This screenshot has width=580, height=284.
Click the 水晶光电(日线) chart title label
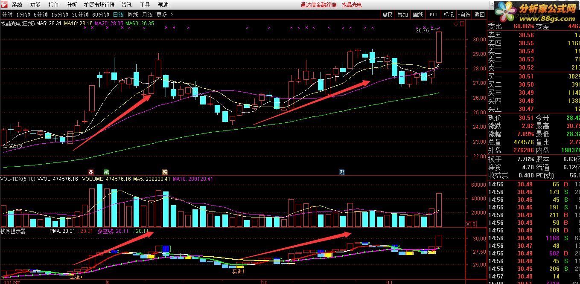pos(18,23)
